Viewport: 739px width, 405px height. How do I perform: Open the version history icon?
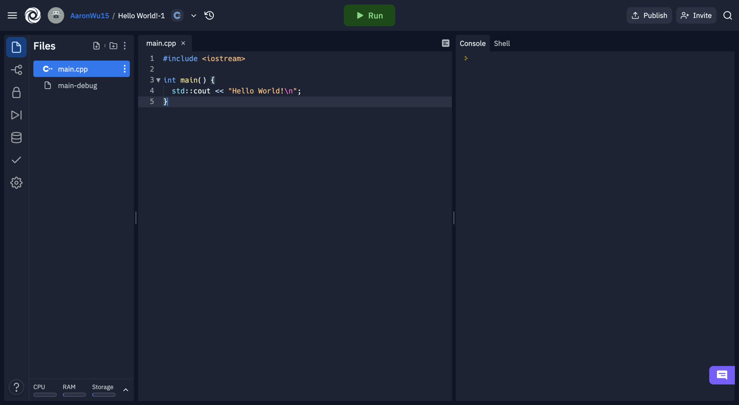(209, 15)
